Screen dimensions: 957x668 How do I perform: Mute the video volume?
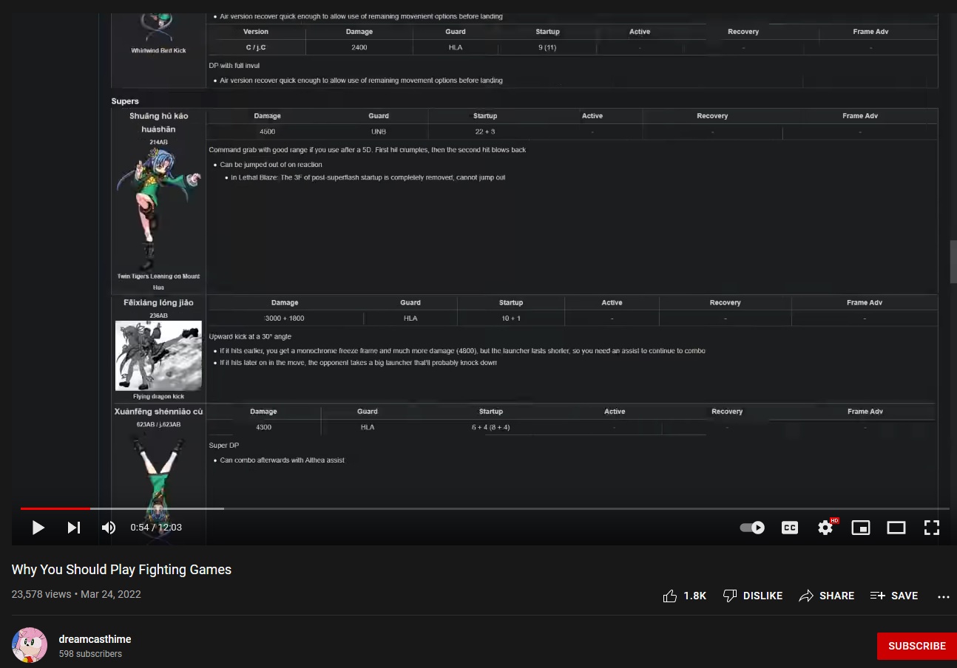[109, 528]
